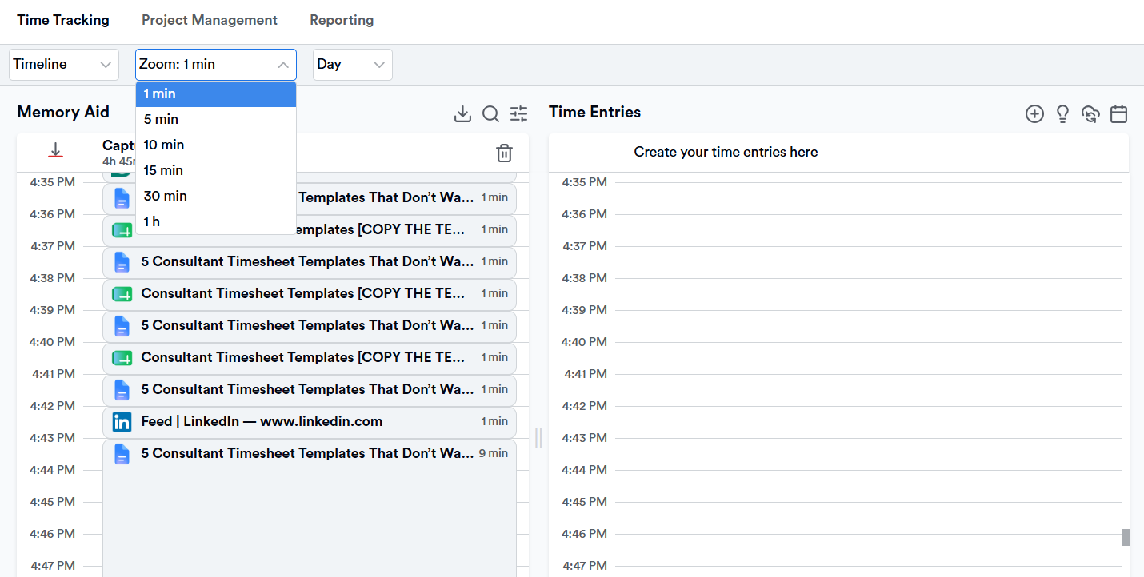Open the Reporting tab

coord(342,20)
